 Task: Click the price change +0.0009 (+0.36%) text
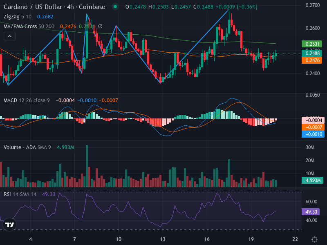[x=237, y=7]
